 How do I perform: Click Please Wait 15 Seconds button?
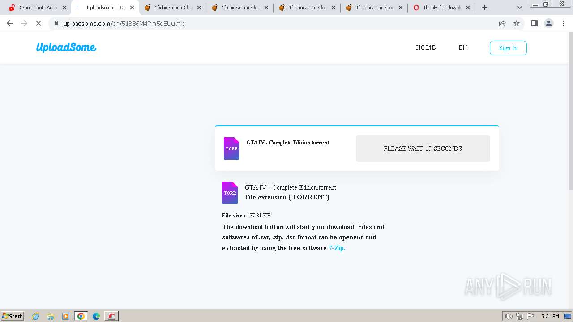(x=423, y=148)
